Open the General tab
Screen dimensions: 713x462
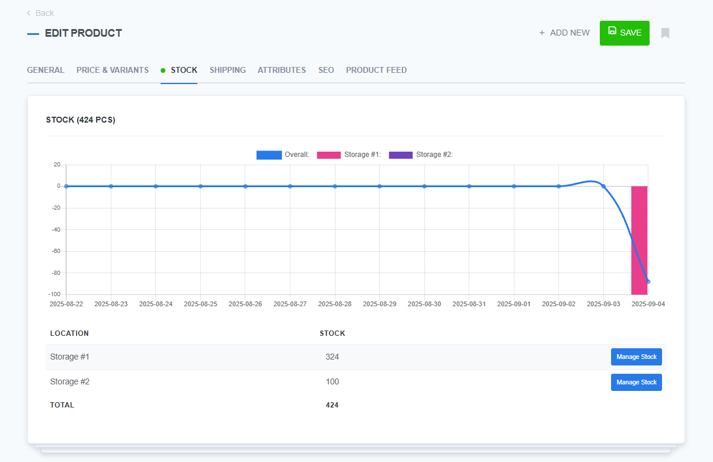46,70
